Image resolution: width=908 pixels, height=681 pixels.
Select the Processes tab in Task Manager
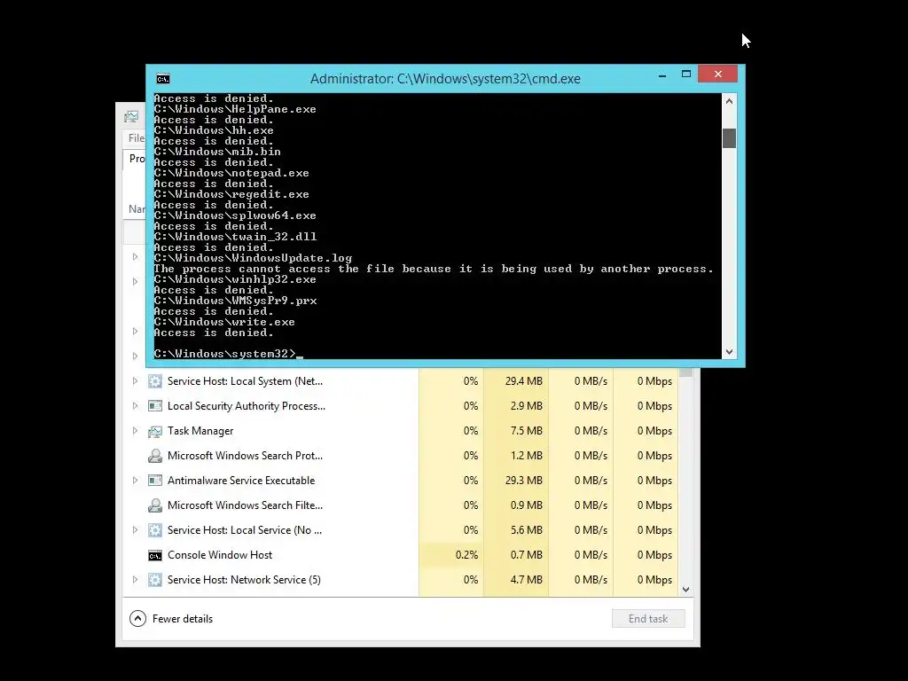pyautogui.click(x=135, y=160)
